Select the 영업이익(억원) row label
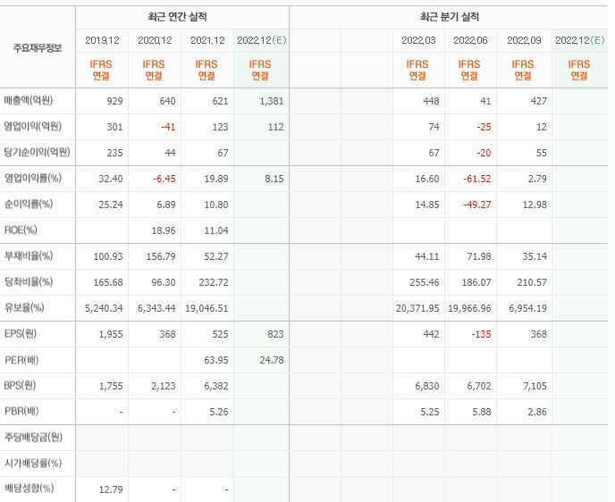The height and width of the screenshot is (502, 615). point(32,127)
